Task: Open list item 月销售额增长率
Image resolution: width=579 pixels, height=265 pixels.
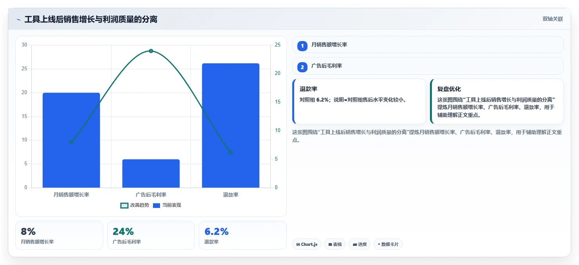Action: pyautogui.click(x=428, y=45)
